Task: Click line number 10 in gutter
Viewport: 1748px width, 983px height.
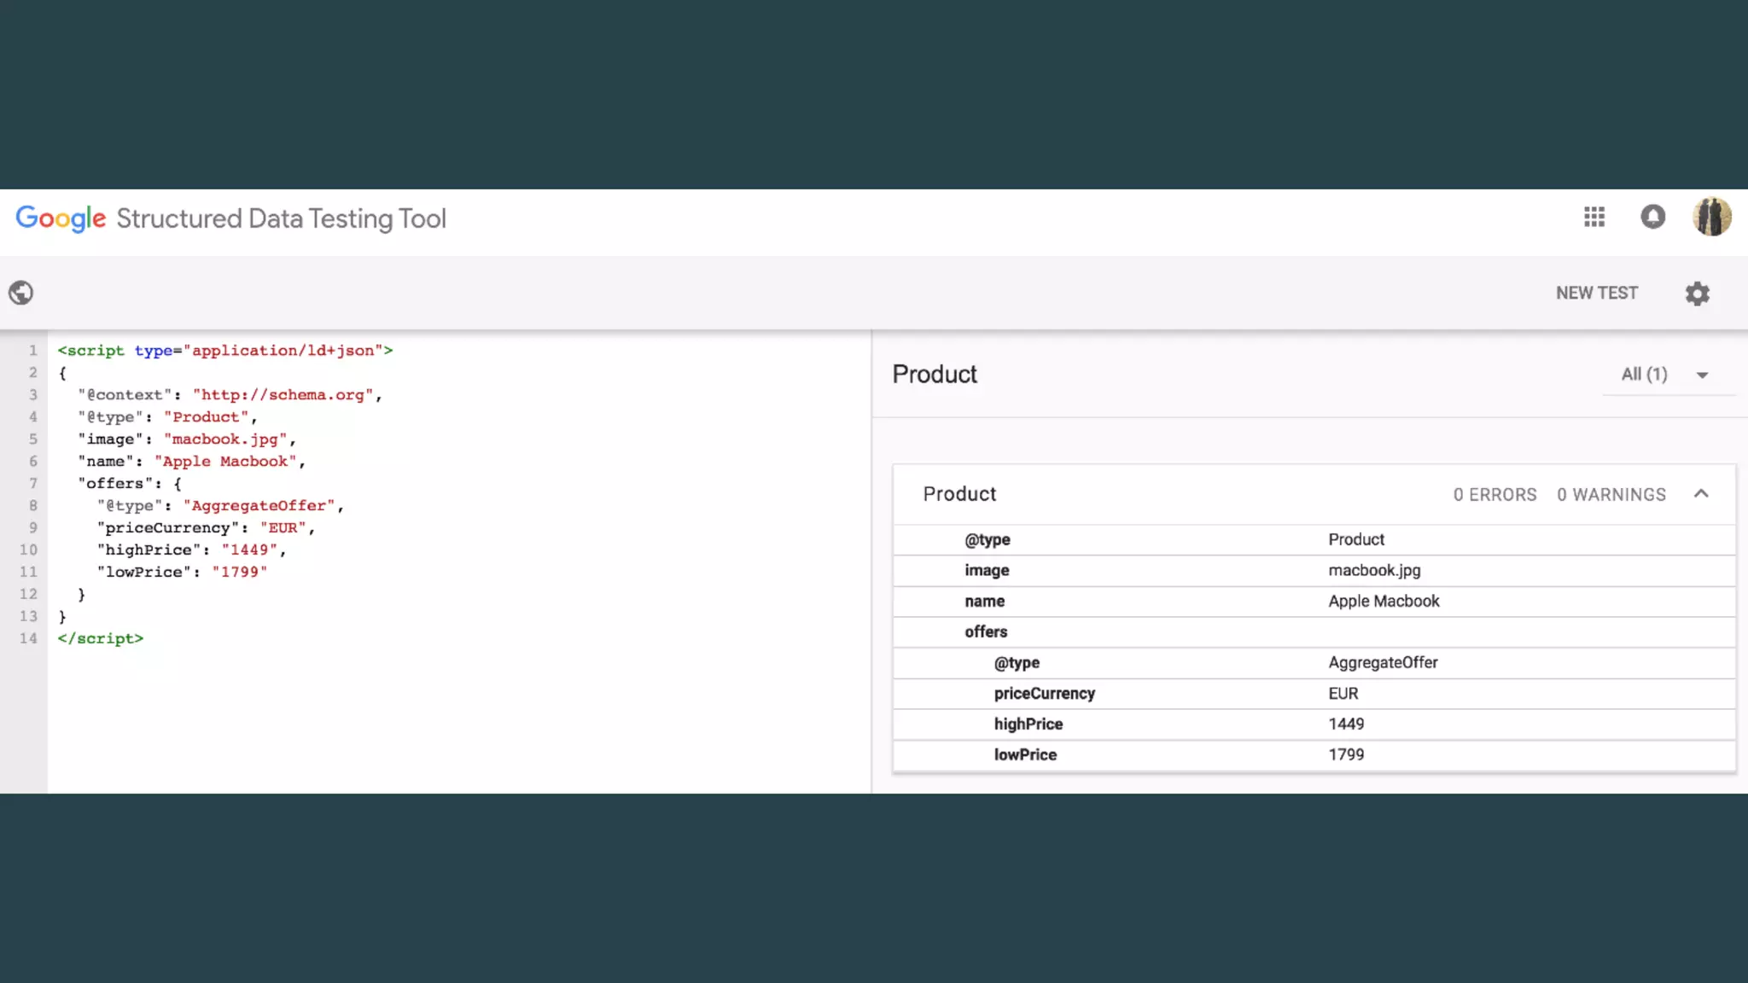Action: pos(28,550)
